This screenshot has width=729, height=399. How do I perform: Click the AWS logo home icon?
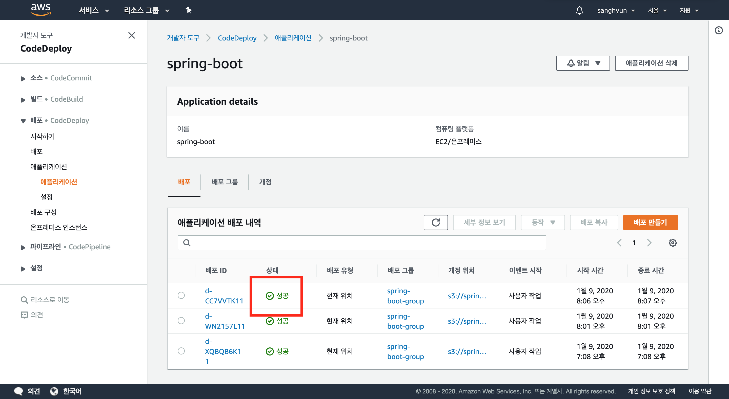(x=41, y=10)
